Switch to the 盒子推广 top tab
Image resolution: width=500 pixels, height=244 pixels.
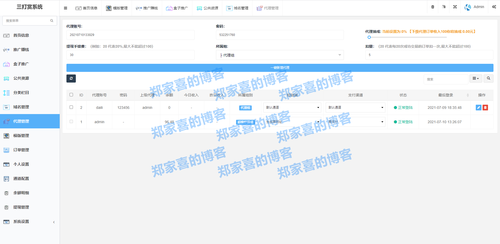click(177, 8)
